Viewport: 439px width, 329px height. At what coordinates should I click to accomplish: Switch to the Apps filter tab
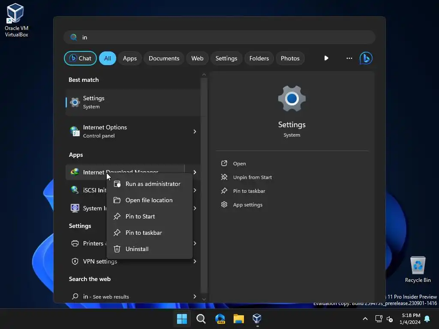[x=129, y=58]
